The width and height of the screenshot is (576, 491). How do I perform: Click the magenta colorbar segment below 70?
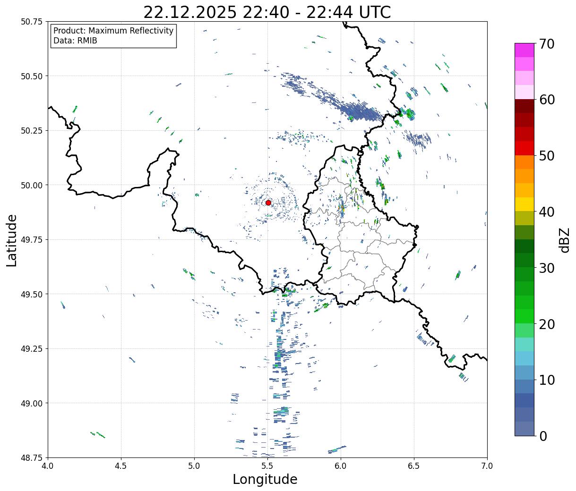(524, 50)
